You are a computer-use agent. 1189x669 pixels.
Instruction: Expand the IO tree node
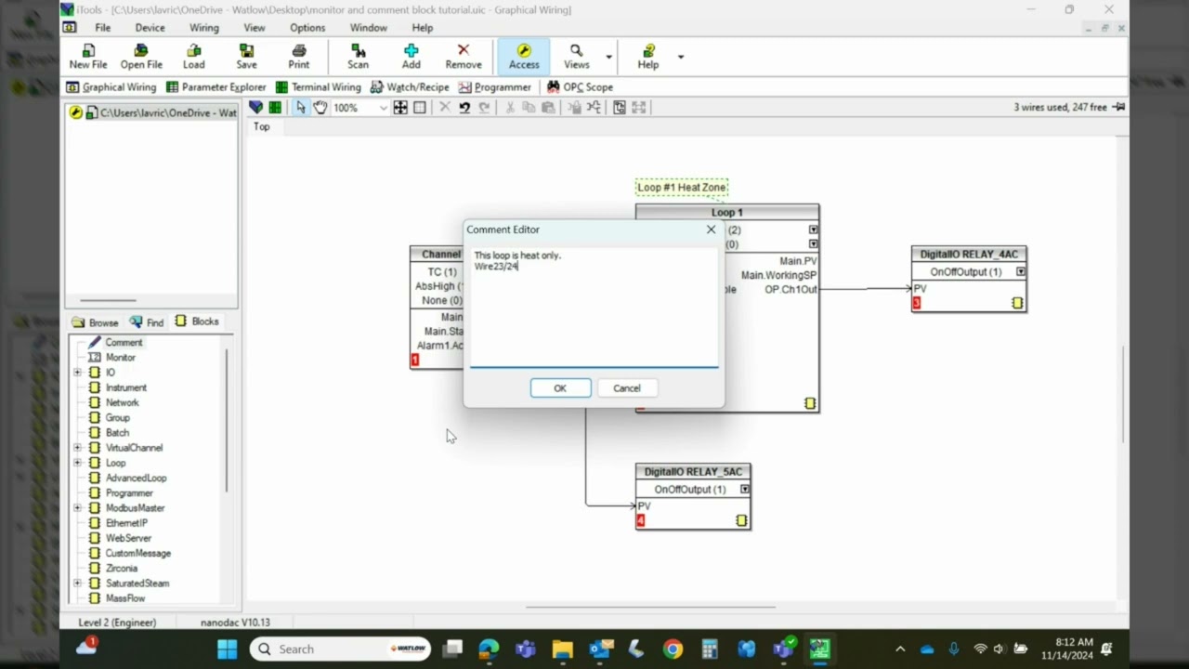[77, 373]
